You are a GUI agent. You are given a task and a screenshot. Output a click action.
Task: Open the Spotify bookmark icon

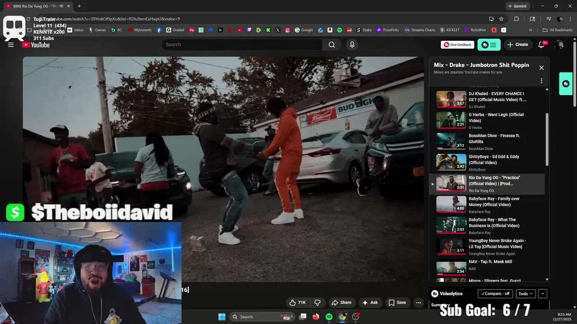pyautogui.click(x=339, y=30)
